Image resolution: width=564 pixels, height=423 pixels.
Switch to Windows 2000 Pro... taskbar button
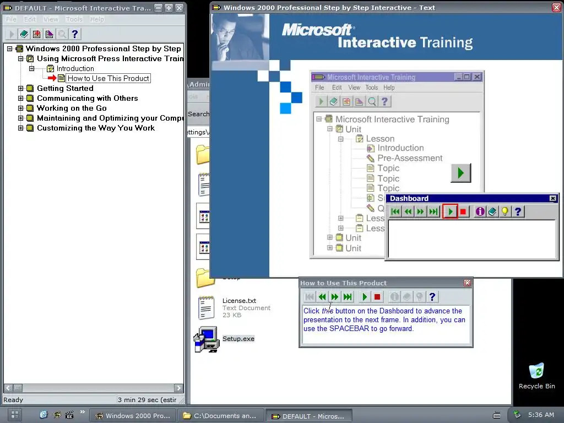[x=132, y=416]
